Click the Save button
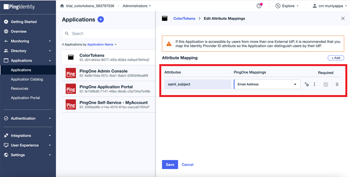This screenshot has height=177, width=350. [x=170, y=165]
